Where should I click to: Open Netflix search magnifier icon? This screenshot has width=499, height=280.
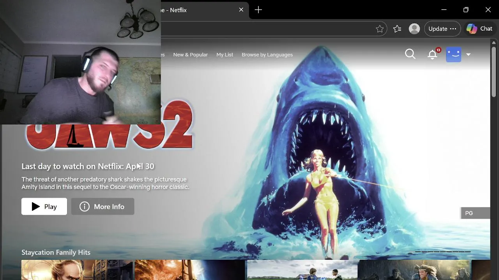[410, 54]
